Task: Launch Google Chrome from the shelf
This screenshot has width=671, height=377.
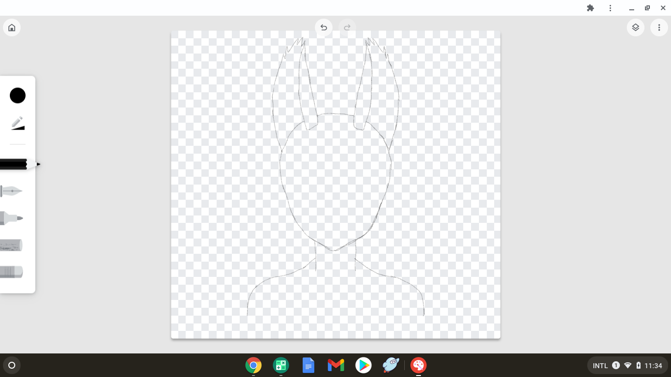Action: click(x=253, y=365)
